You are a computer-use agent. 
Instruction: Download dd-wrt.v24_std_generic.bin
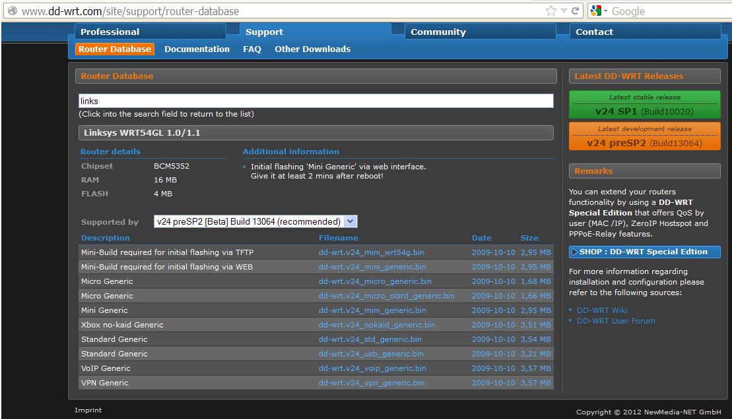click(x=370, y=339)
